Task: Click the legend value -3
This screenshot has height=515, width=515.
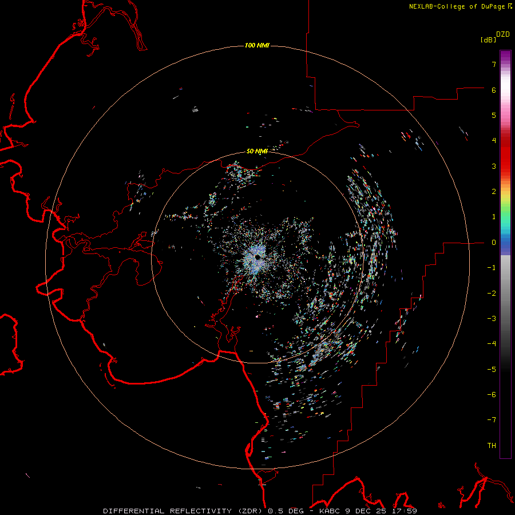Action: (492, 319)
